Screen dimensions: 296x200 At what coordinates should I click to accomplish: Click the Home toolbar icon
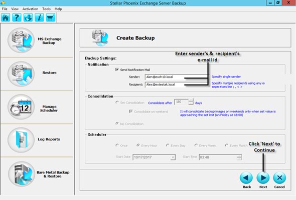(x=6, y=17)
